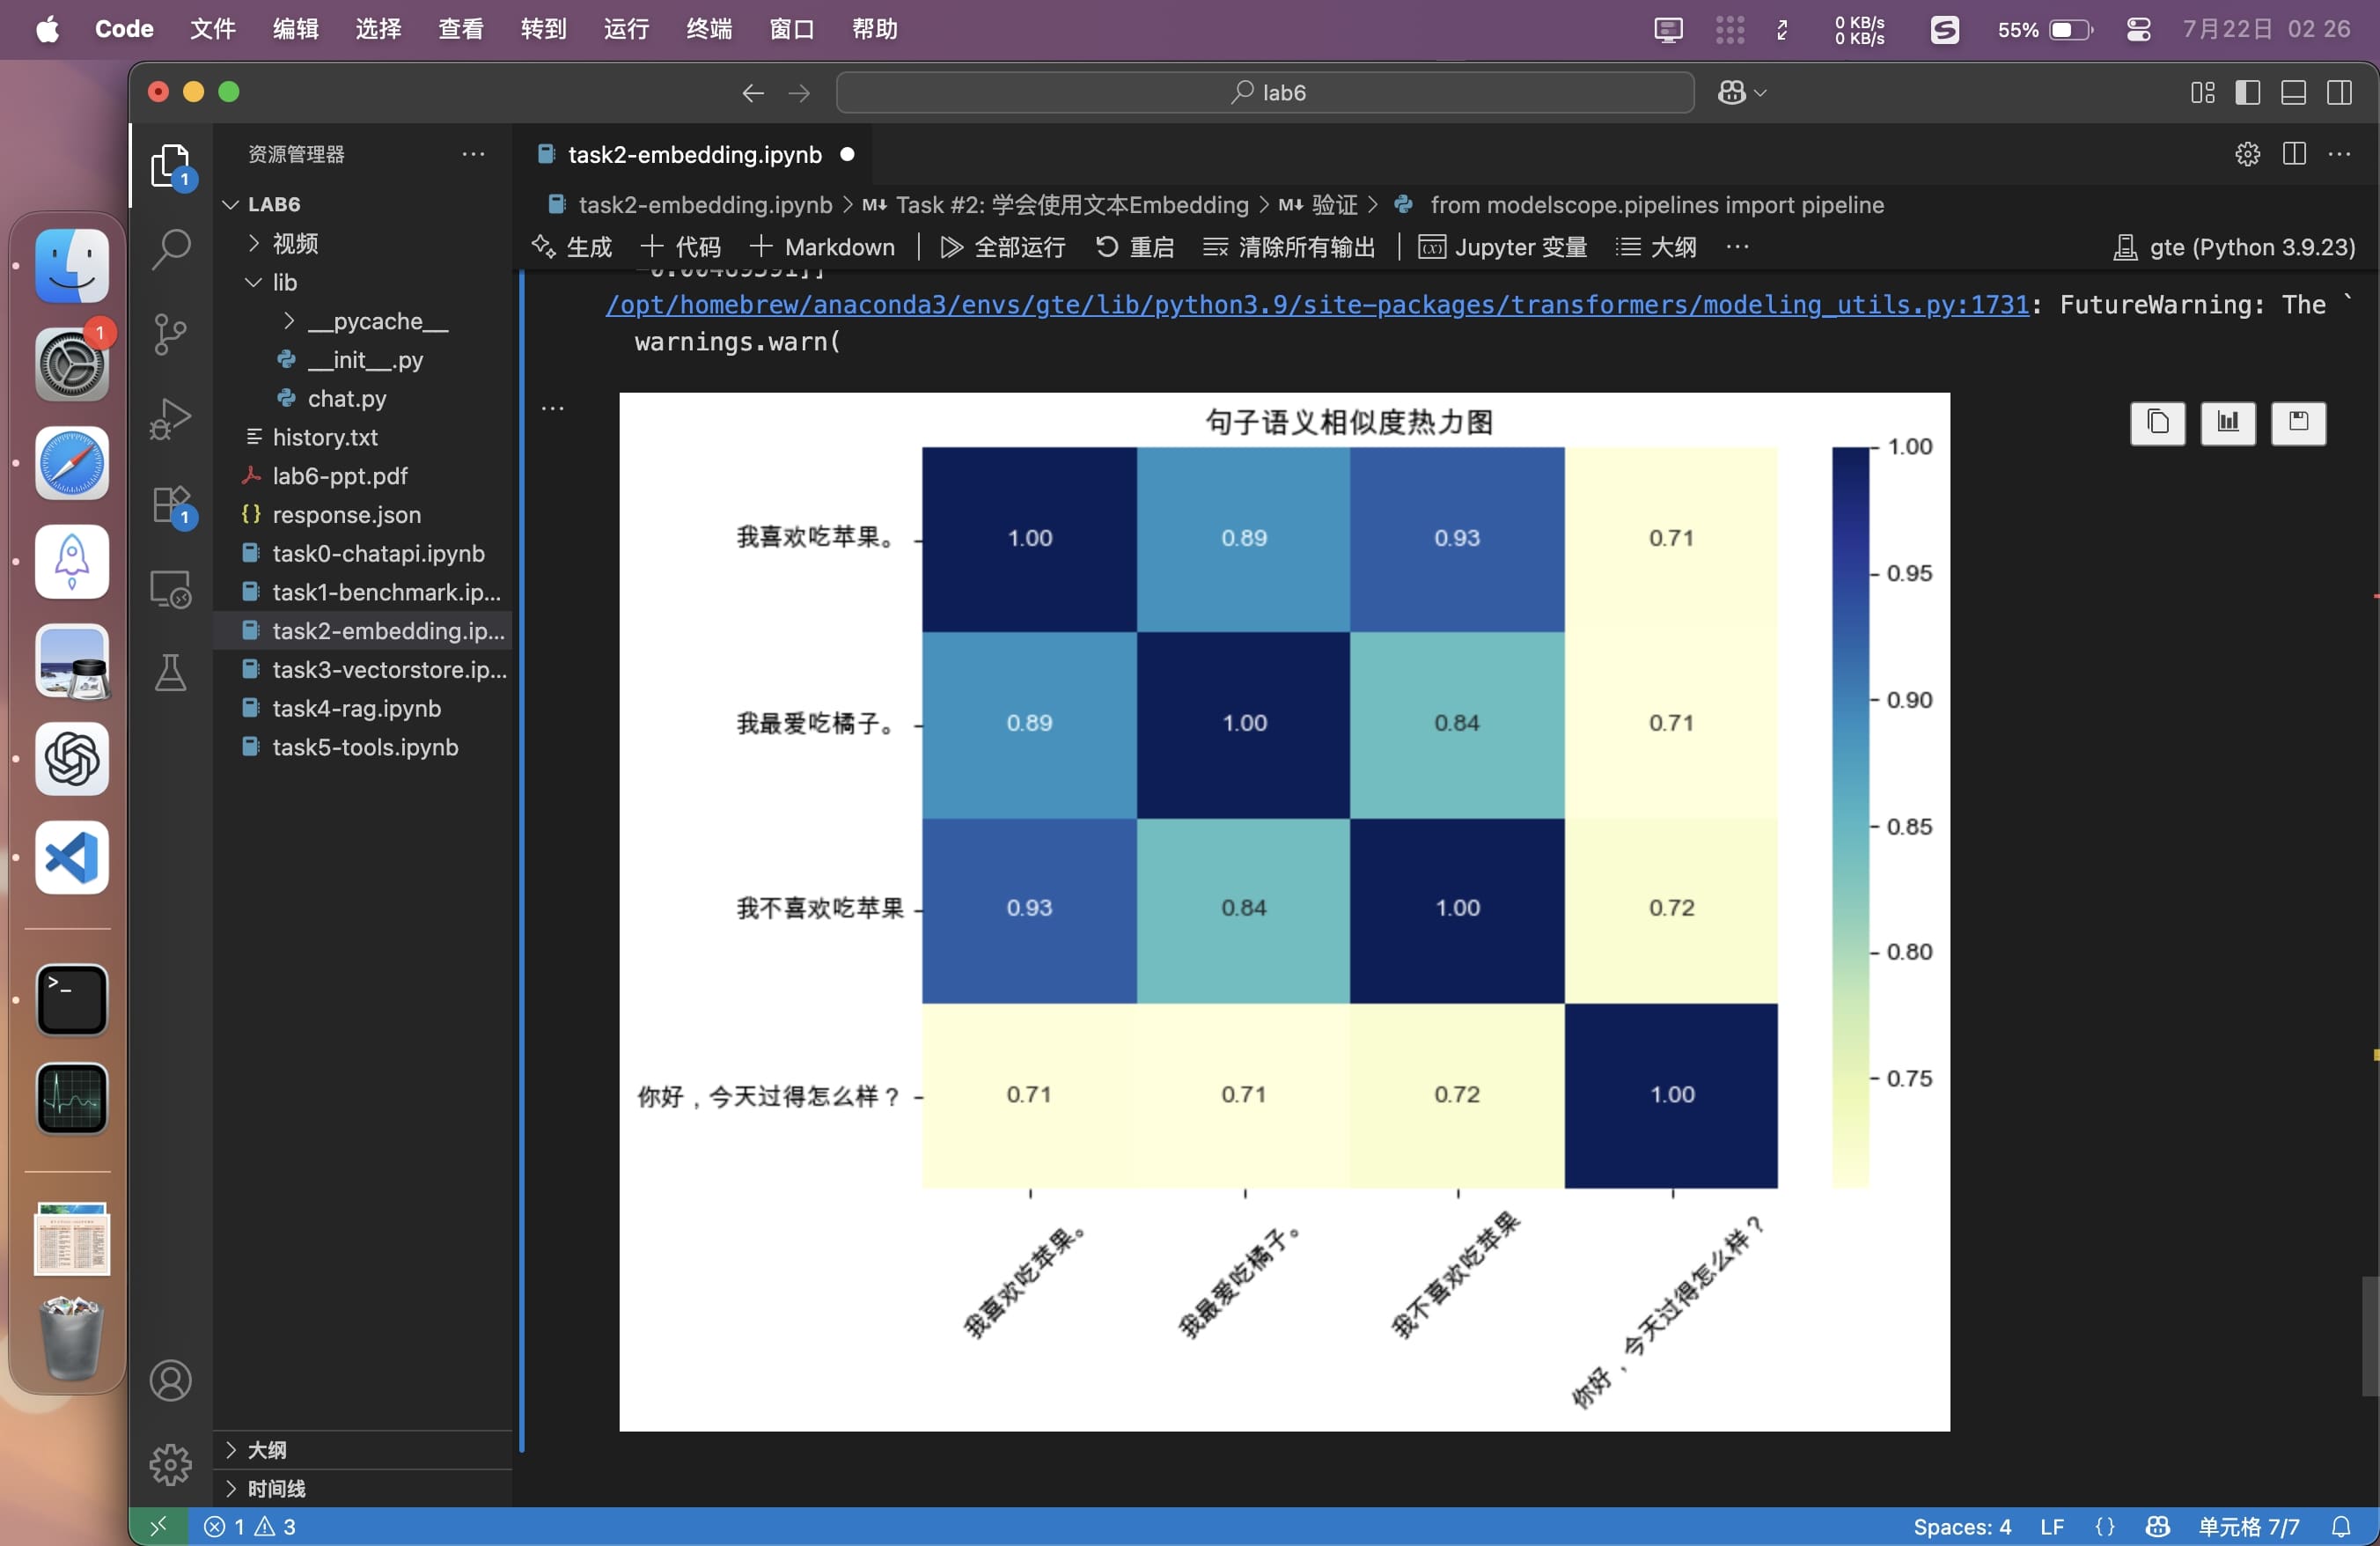This screenshot has height=1546, width=2380.
Task: Expand the 时间线 section
Action: coord(276,1488)
